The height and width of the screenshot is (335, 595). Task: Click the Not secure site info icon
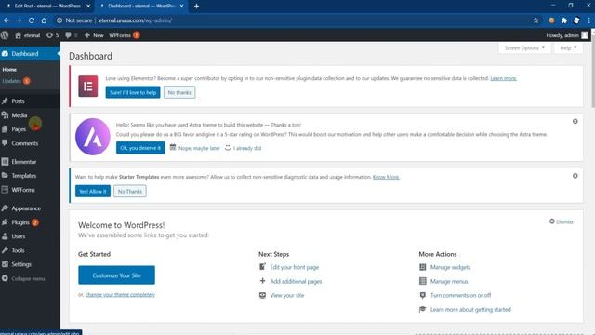[x=59, y=20]
